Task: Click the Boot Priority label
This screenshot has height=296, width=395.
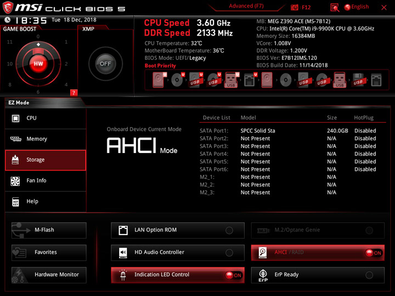Action: (160, 66)
